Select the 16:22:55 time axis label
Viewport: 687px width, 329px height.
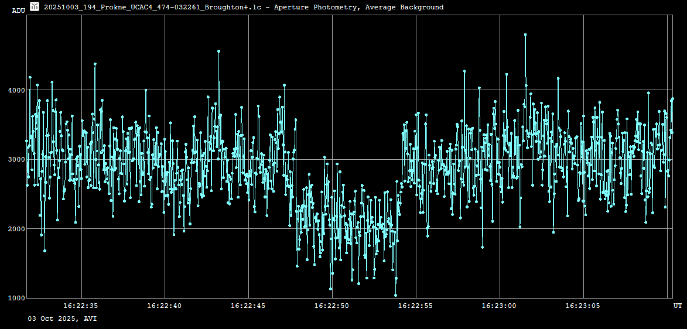coord(416,306)
